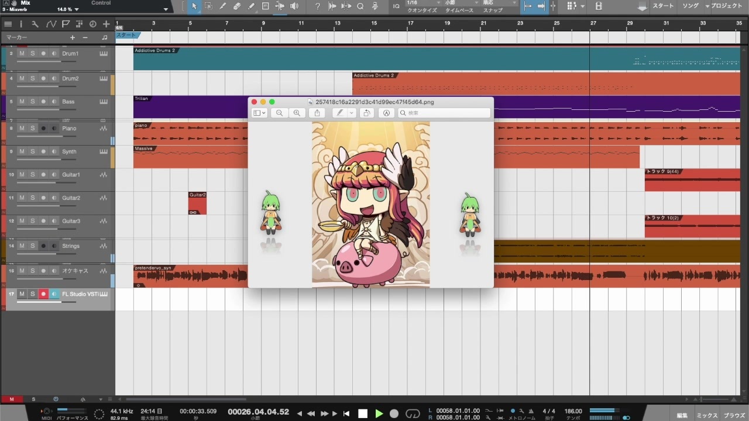Image resolution: width=749 pixels, height=421 pixels.
Task: Open the wrench track options icon
Action: click(35, 24)
